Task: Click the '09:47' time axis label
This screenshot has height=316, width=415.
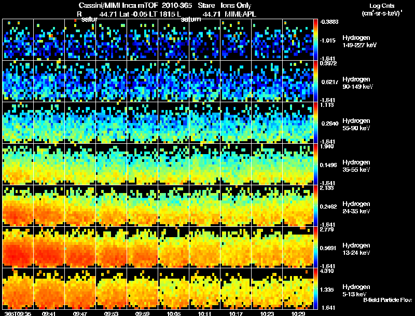Action: [80, 313]
